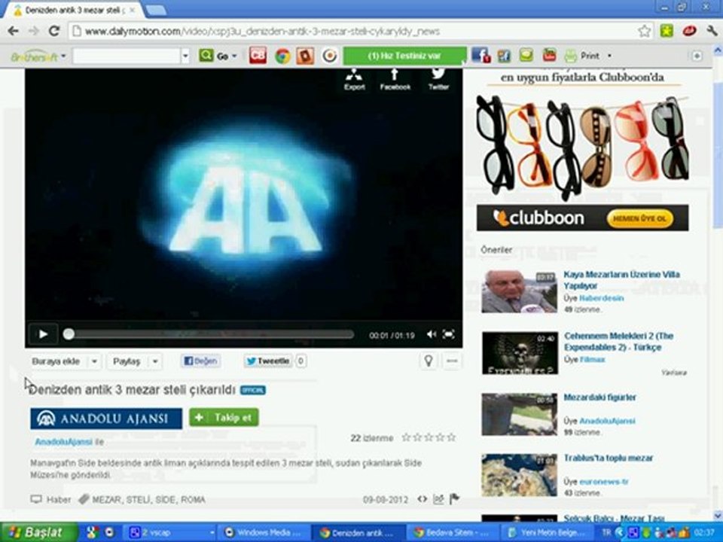Click the toolbar magnifier search icon
This screenshot has height=542, width=723.
pyautogui.click(x=206, y=56)
